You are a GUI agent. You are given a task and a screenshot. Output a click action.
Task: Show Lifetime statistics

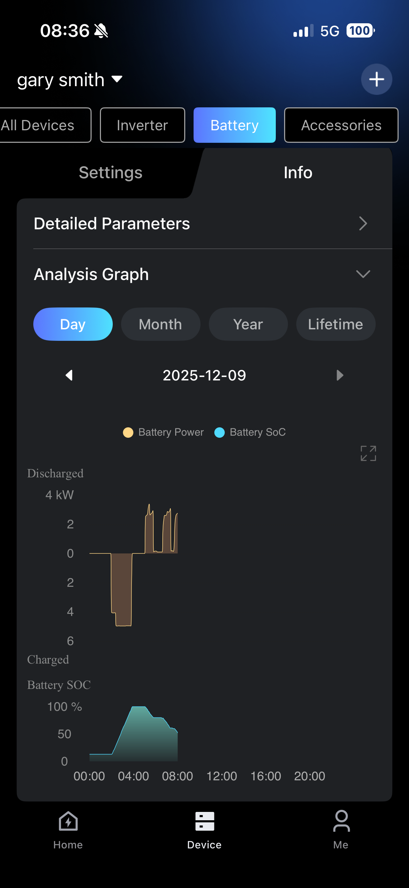(335, 324)
